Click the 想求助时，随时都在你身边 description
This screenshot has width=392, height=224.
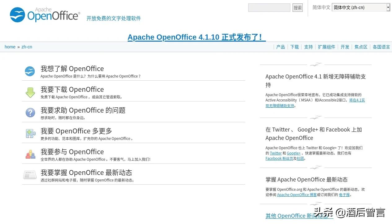tap(63, 118)
